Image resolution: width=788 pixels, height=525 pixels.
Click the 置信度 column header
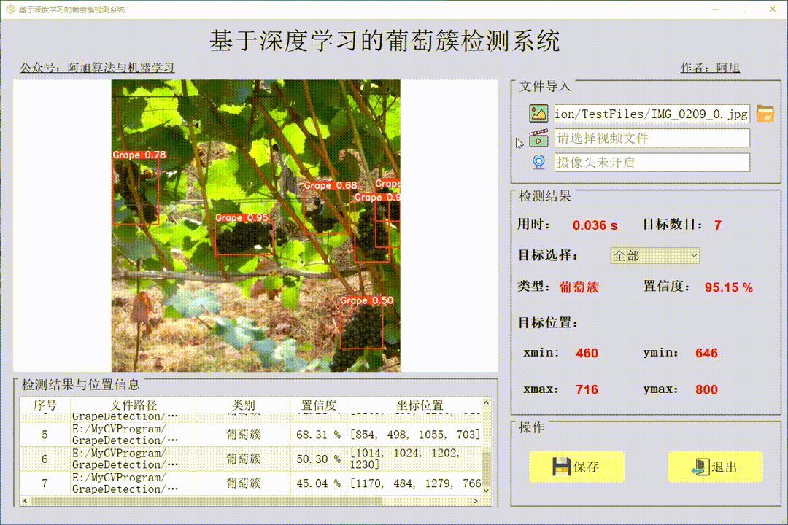(319, 405)
